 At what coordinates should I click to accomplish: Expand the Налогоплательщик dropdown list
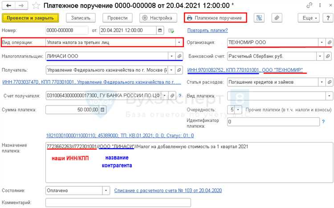pos(171,57)
